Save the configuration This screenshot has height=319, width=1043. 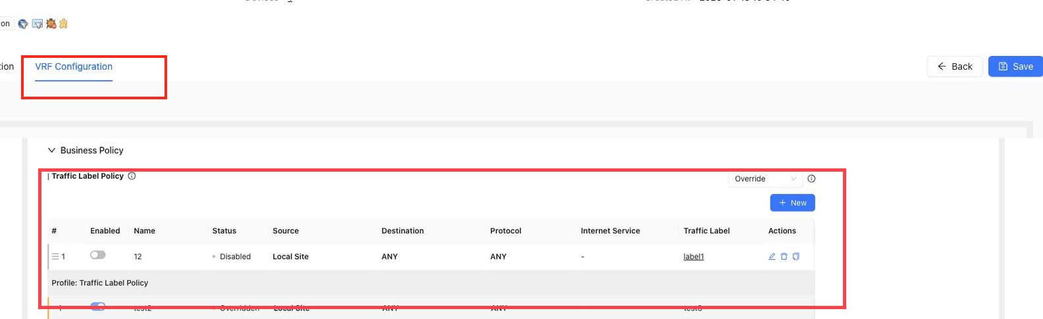[1015, 66]
